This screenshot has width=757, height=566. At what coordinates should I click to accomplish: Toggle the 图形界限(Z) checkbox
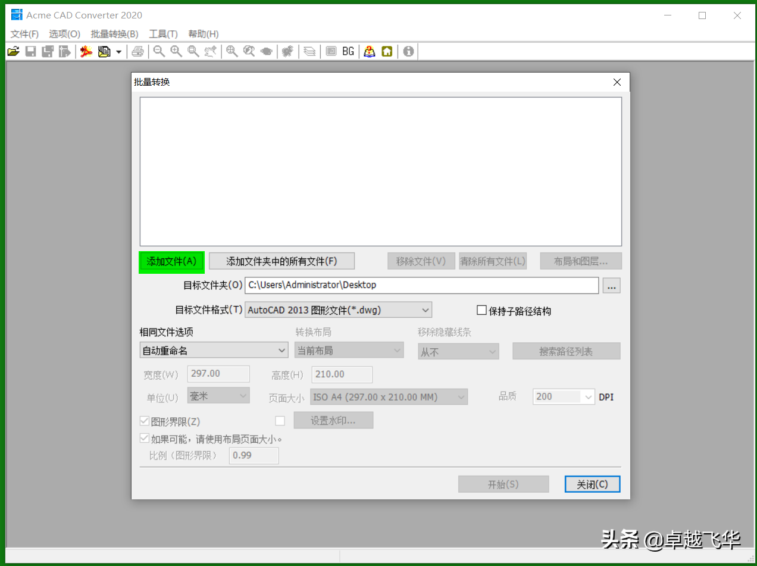pos(144,421)
